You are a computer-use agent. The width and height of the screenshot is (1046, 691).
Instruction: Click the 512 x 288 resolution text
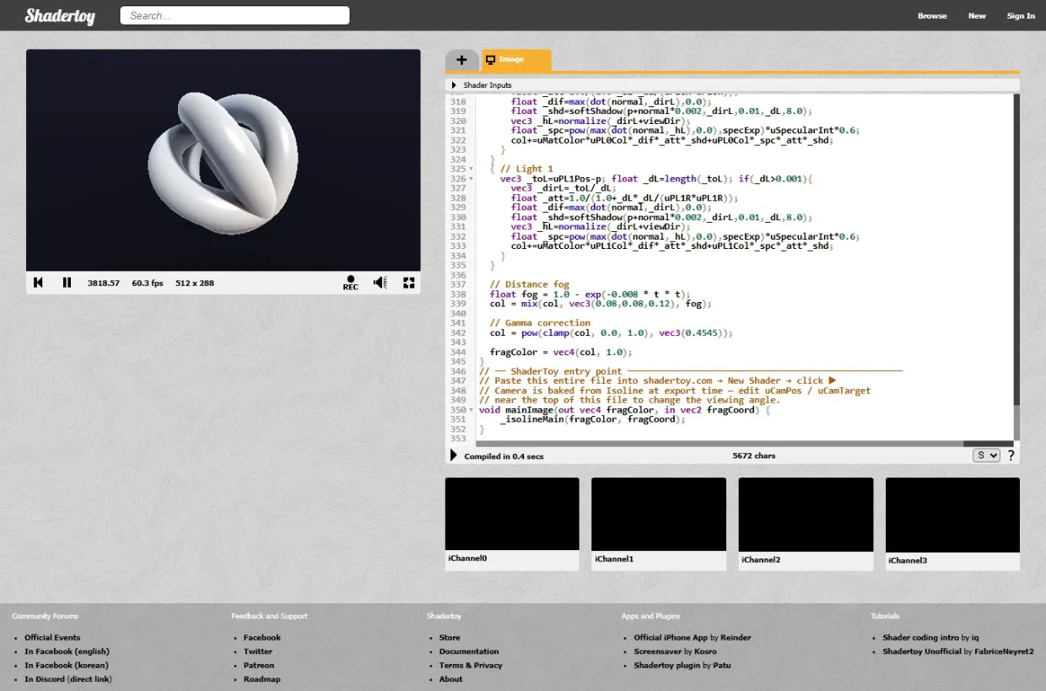point(195,283)
